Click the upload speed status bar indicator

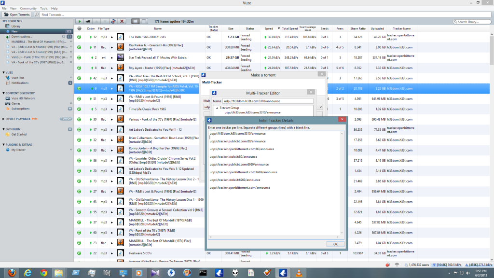478,265
